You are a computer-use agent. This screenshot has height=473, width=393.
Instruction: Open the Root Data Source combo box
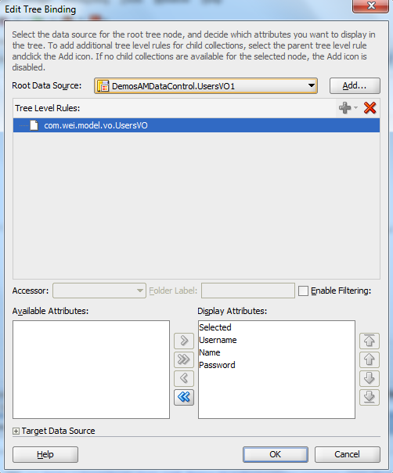point(206,86)
